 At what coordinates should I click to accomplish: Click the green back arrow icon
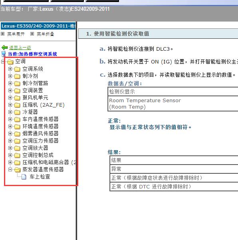[x=4, y=48]
